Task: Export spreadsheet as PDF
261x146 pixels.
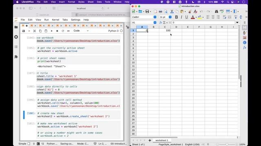Action: 155,11
